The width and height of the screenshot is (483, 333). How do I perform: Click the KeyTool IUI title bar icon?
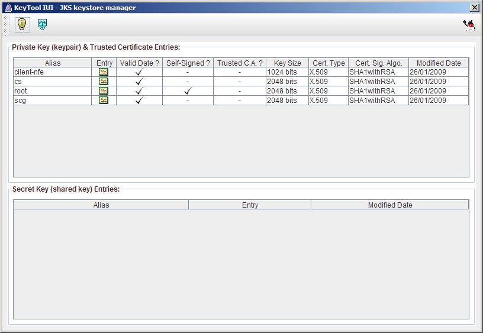tap(8, 8)
